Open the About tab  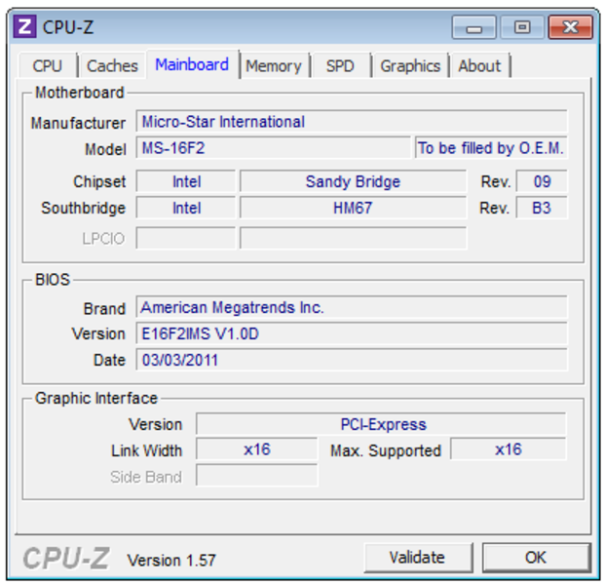(x=479, y=65)
